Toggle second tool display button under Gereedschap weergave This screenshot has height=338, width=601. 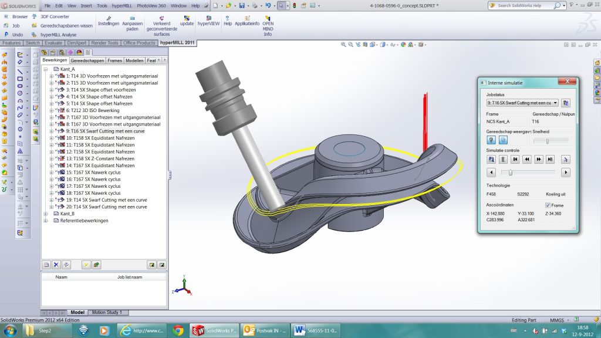click(503, 140)
